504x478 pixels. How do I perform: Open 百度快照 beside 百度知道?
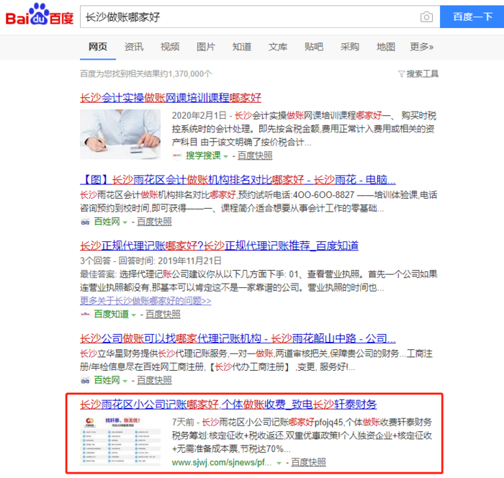[163, 314]
